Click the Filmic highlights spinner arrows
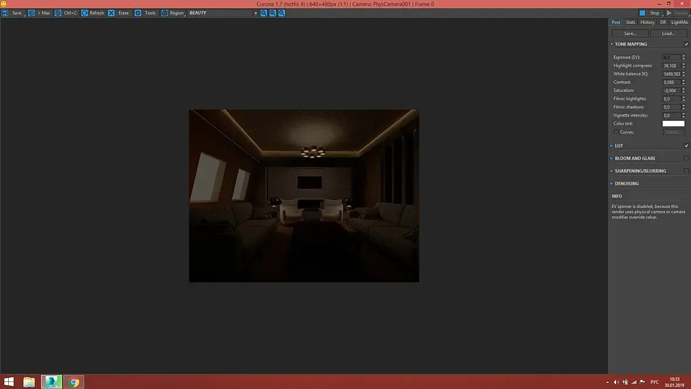The height and width of the screenshot is (389, 691). 683,99
